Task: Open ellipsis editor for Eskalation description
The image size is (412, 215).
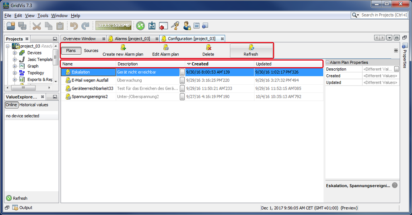Action: (x=182, y=72)
